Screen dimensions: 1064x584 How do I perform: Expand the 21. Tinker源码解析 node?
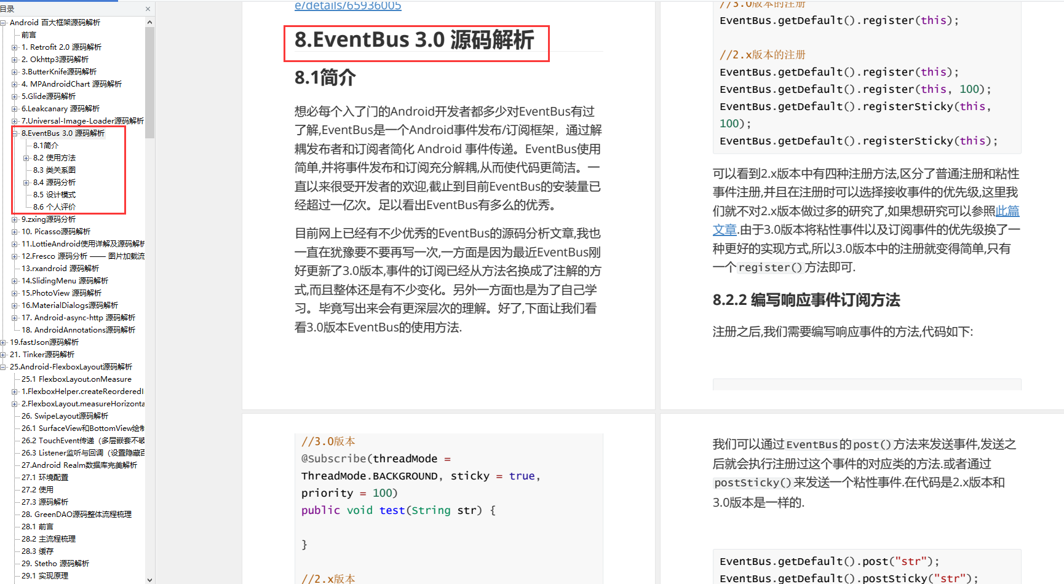(4, 355)
